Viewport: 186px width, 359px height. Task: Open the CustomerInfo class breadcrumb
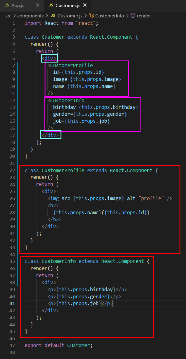point(110,16)
